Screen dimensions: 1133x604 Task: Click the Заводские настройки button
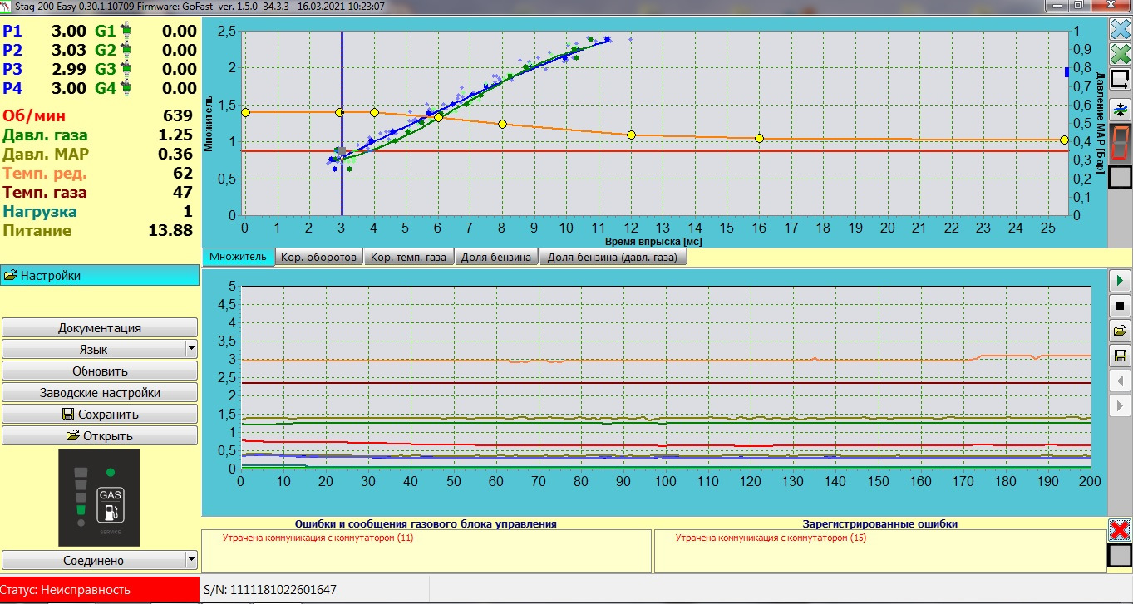(x=100, y=393)
